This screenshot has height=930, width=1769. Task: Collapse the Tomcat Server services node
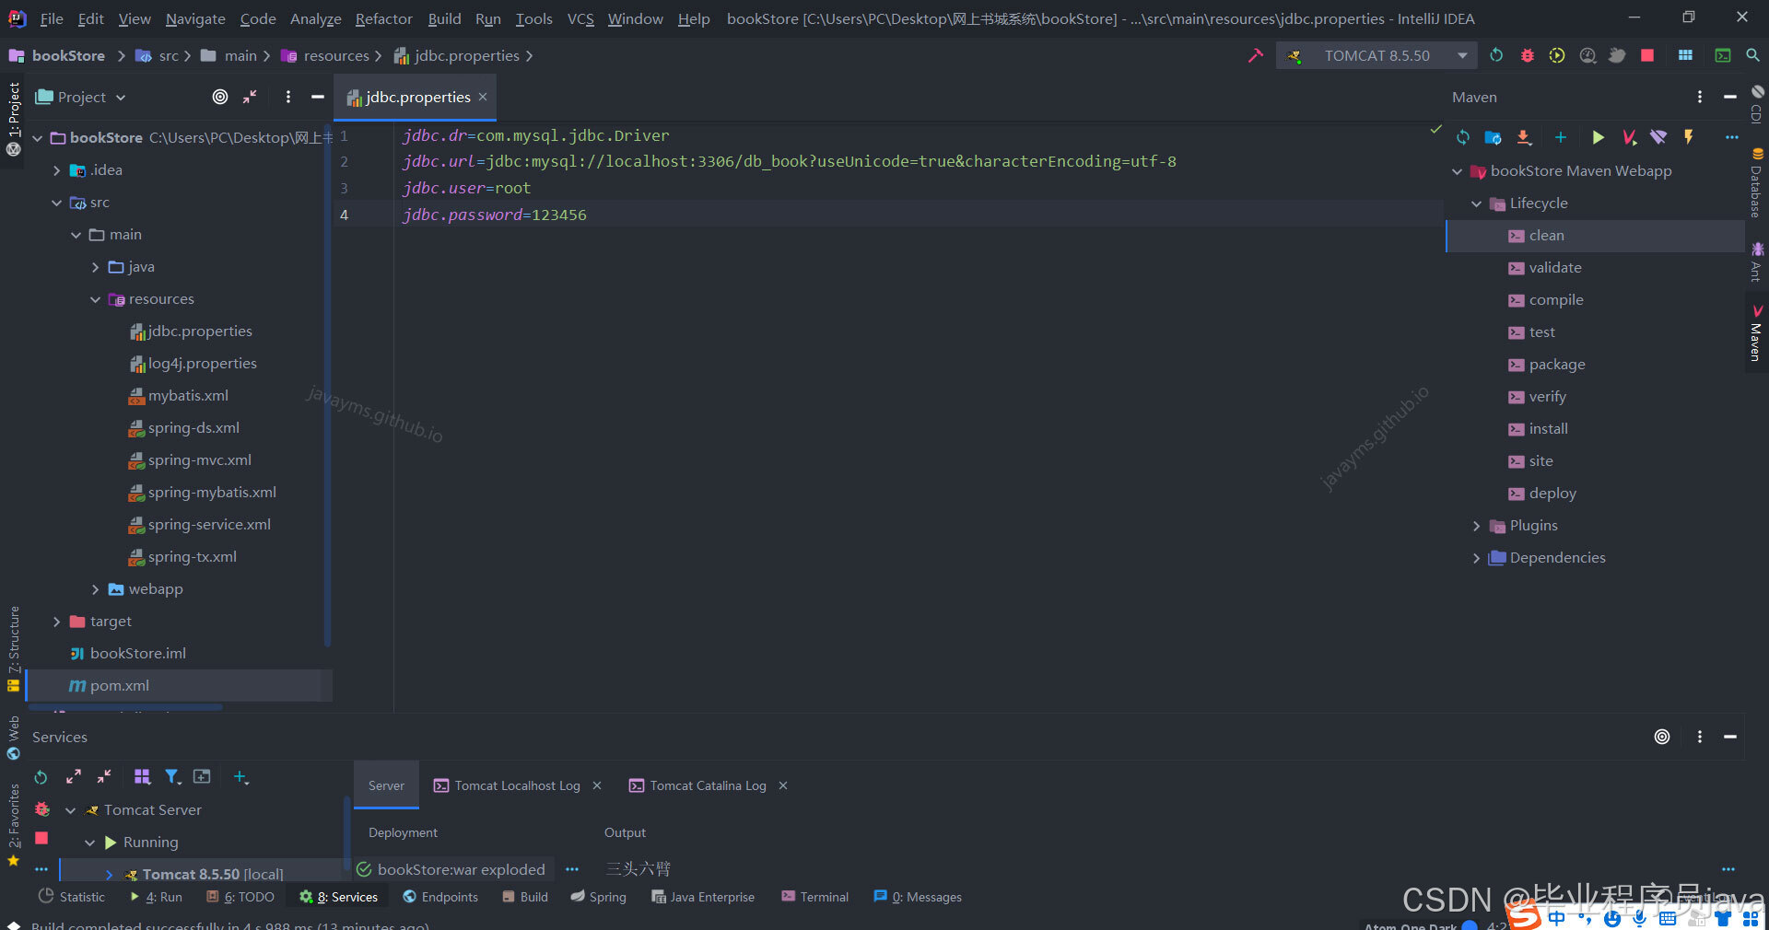click(71, 810)
